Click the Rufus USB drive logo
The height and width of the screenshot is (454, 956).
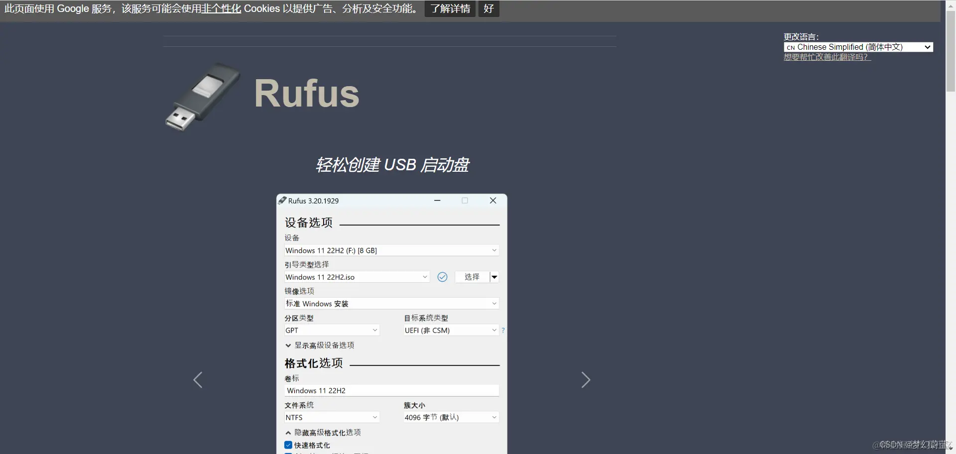202,97
